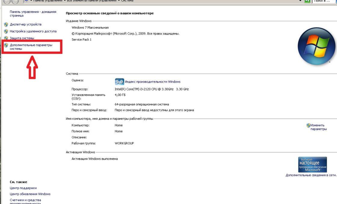Screen dimensions: 337x204
Task: Click the Microsoft Corp. 2009 copyright line
Action: point(125,34)
